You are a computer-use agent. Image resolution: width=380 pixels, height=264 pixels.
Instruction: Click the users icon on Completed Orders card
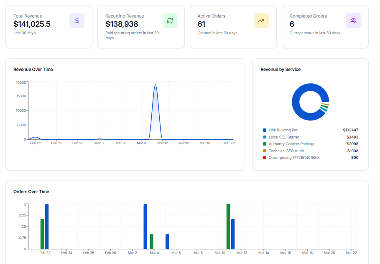click(353, 20)
